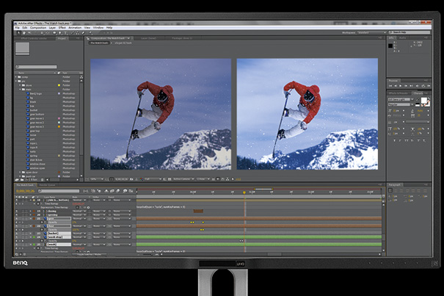Open blending Mode dropdown for layer 19
The height and width of the screenshot is (296, 444).
[79, 211]
